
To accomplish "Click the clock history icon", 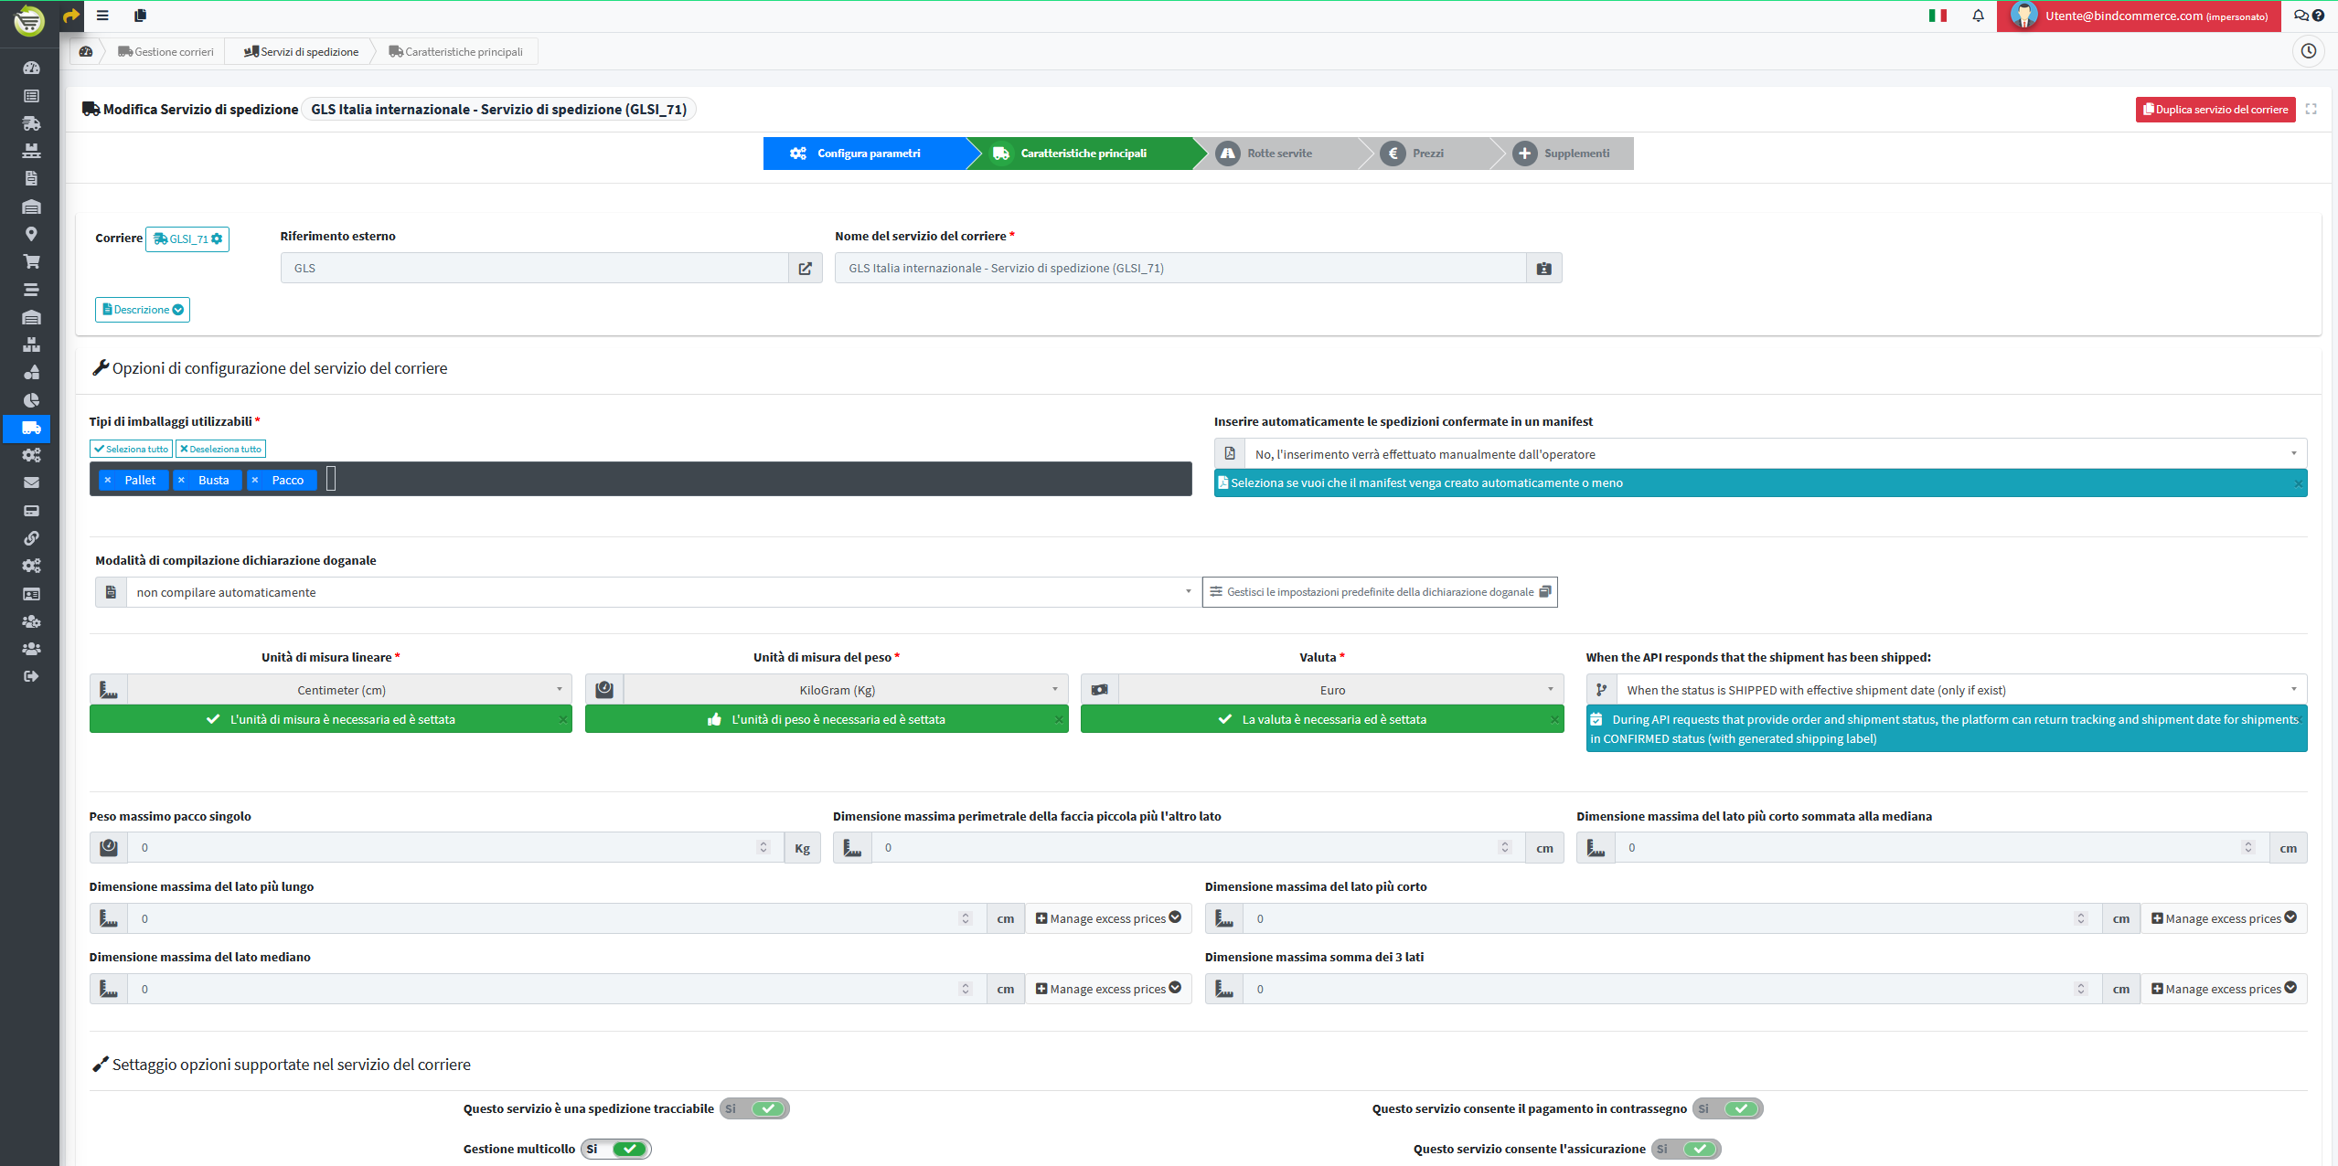I will (x=2308, y=51).
